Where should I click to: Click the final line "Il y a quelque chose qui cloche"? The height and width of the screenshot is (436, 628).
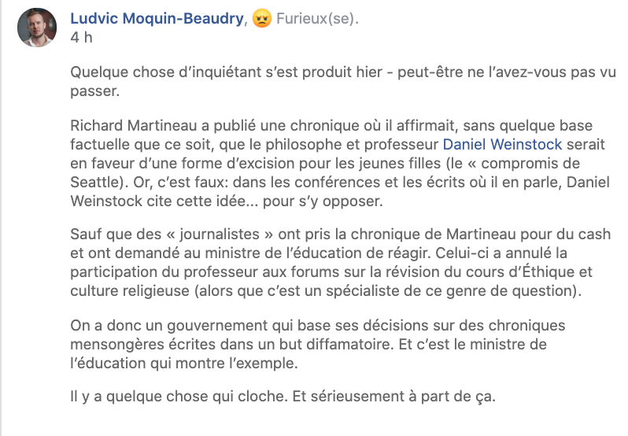click(x=179, y=396)
